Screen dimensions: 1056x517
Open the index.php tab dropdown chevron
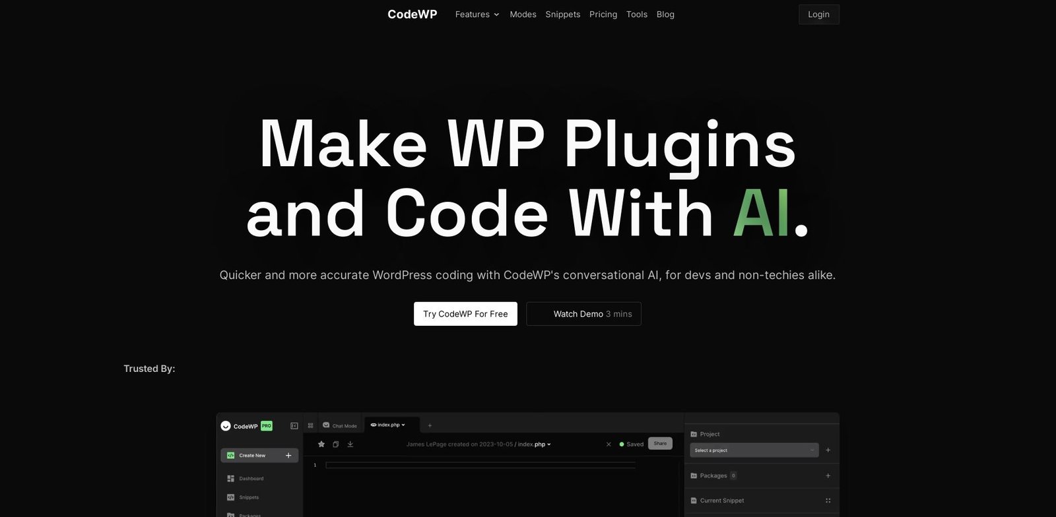(403, 425)
